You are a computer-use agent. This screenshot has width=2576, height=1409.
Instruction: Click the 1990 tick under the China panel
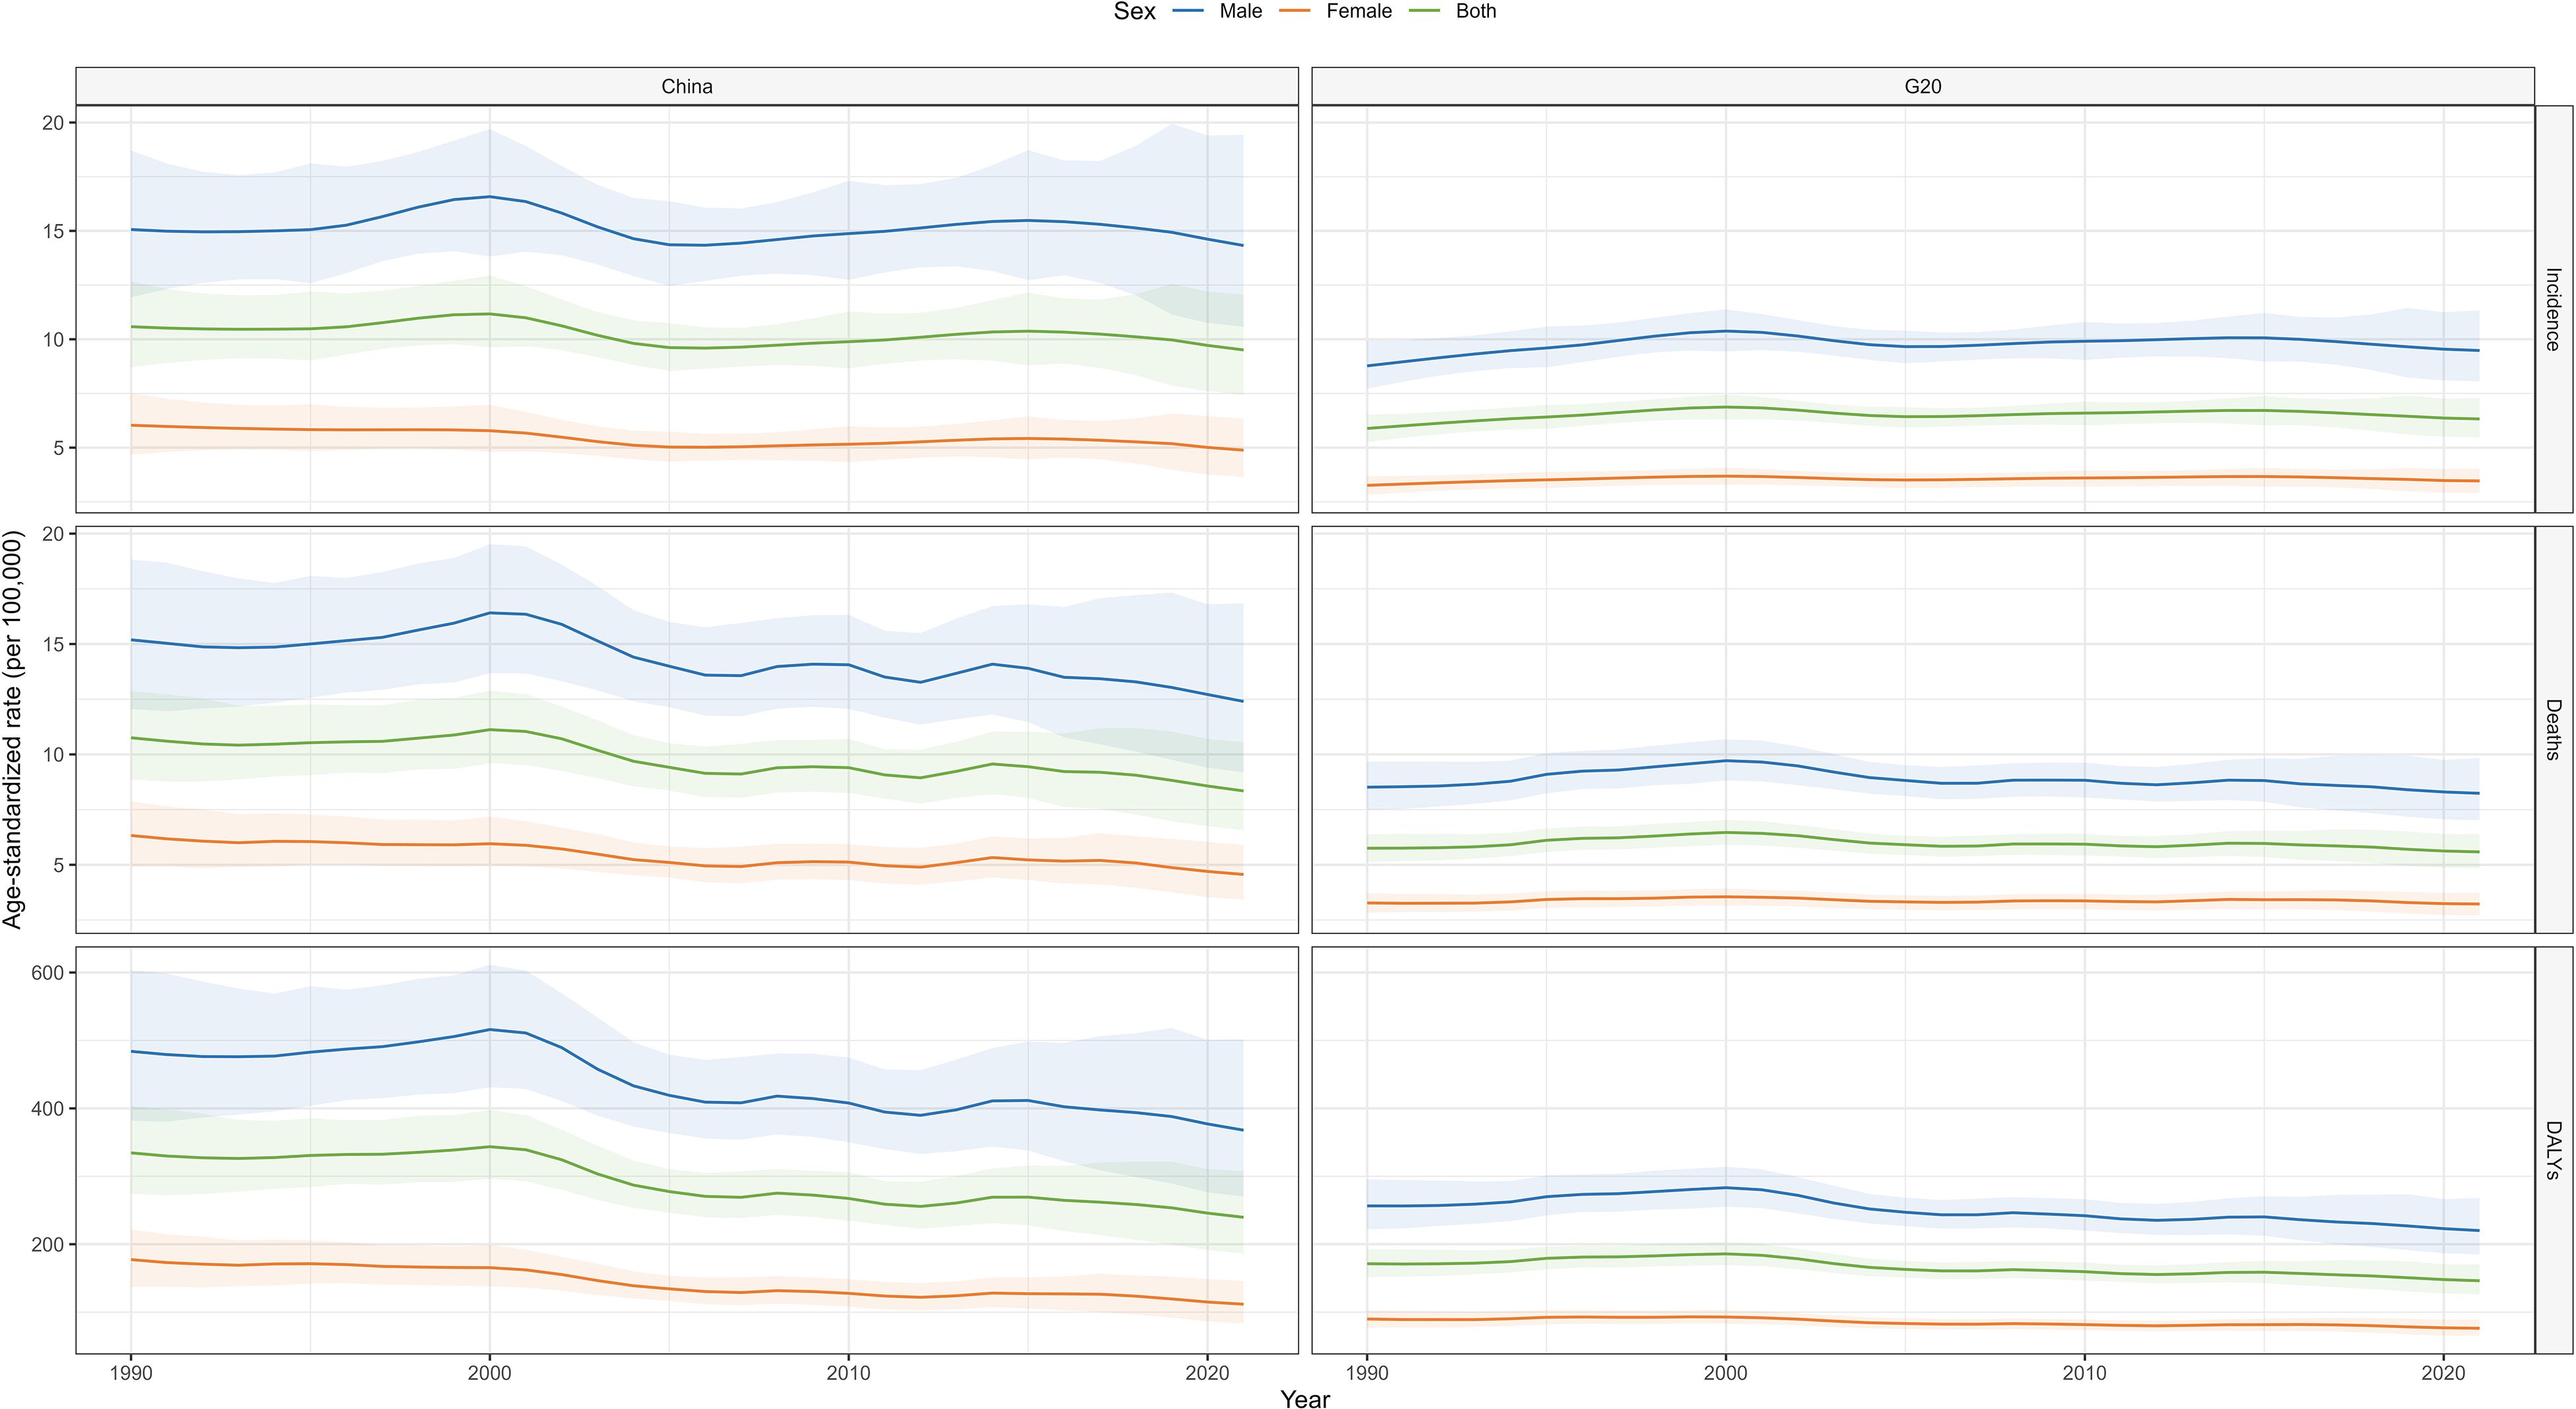pyautogui.click(x=130, y=1373)
